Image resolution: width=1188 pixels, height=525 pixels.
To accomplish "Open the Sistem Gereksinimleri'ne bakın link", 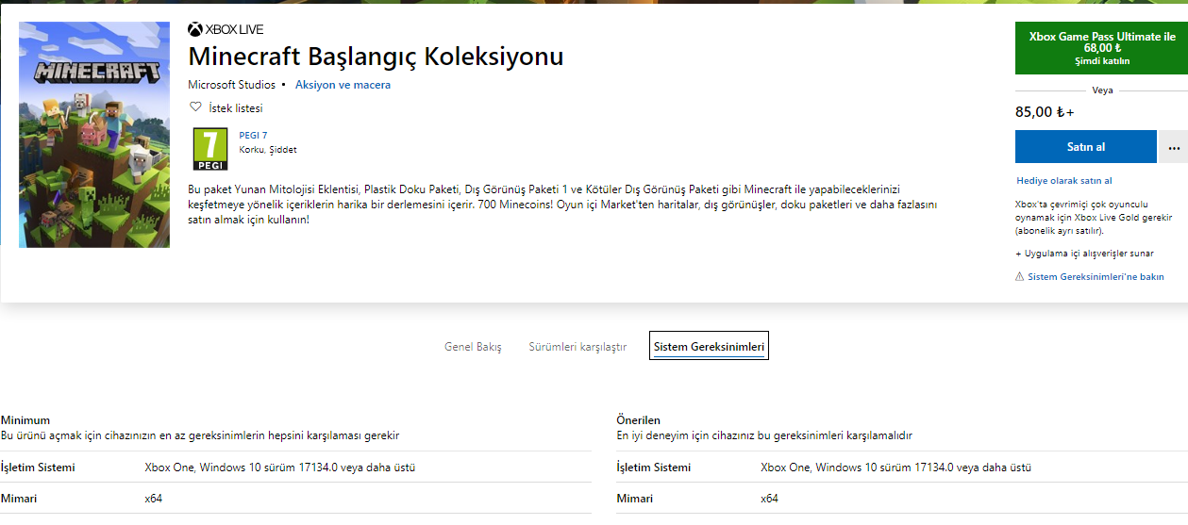I will (1096, 277).
